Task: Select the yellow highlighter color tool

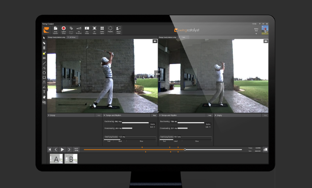Action: pyautogui.click(x=44, y=53)
